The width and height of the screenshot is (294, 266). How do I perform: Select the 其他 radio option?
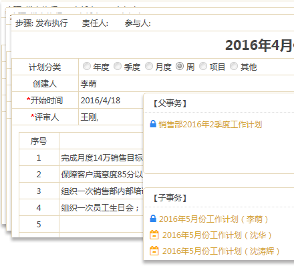click(x=234, y=66)
